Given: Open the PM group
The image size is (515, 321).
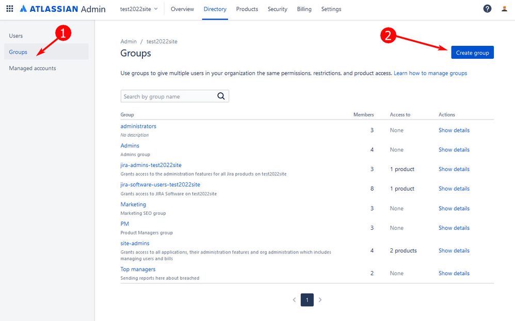Looking at the screenshot, I should click(124, 224).
